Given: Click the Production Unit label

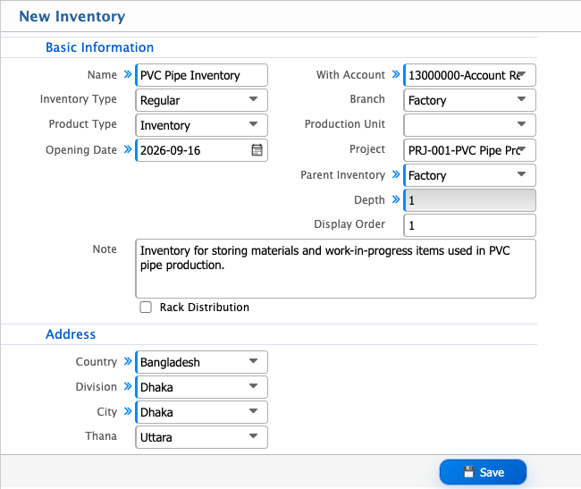Looking at the screenshot, I should [x=345, y=123].
